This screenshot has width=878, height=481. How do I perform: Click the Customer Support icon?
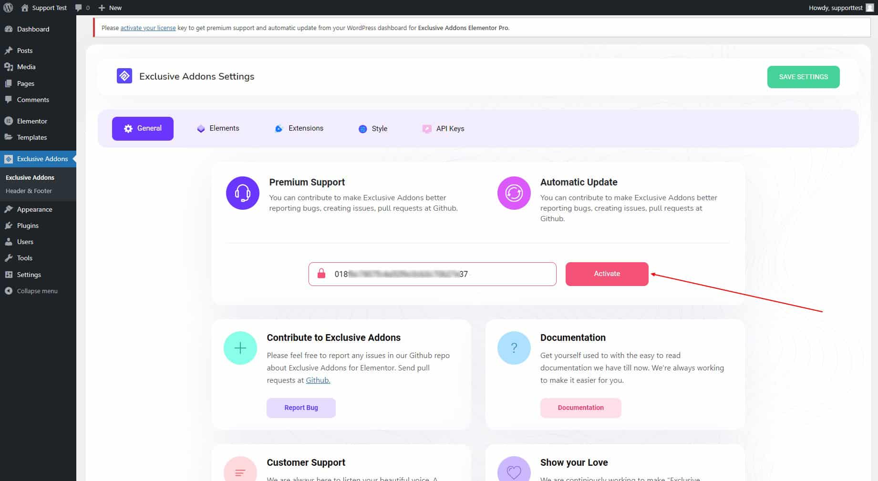tap(240, 469)
